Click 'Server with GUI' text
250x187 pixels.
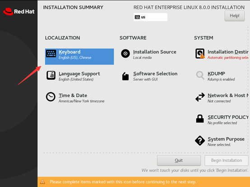[x=145, y=79]
